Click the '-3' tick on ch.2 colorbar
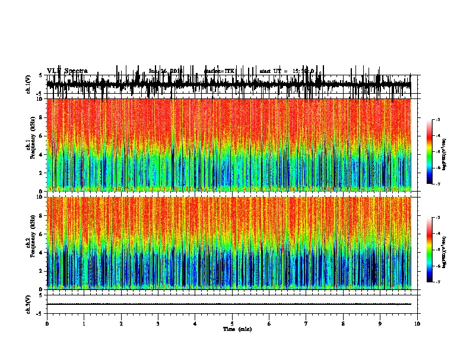The width and height of the screenshot is (470, 363). pyautogui.click(x=438, y=218)
